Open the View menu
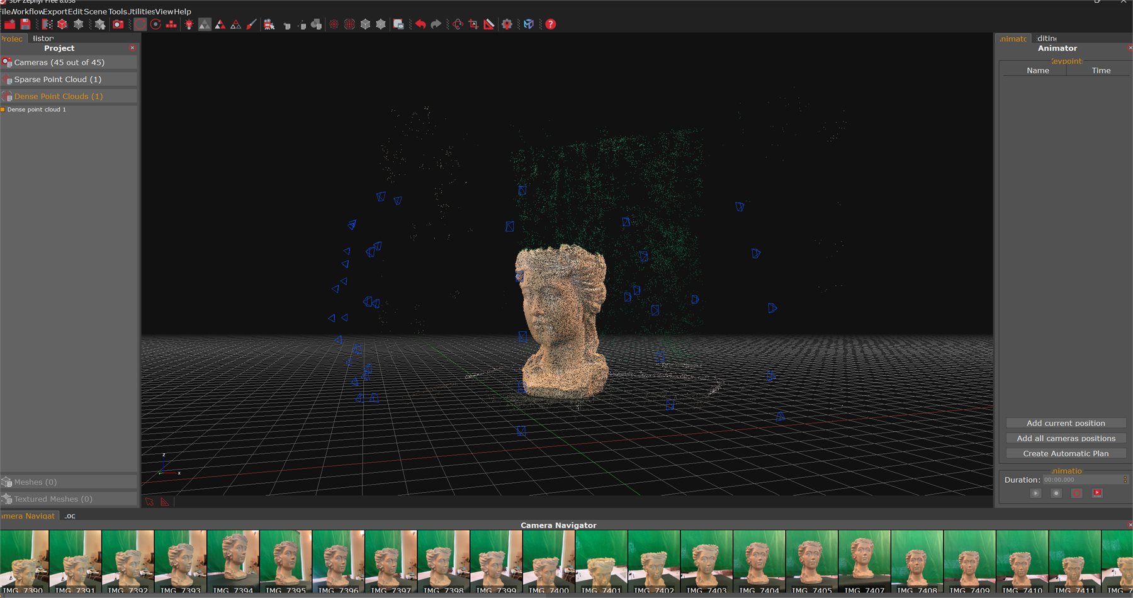Screen dimensions: 1133x598 164,11
